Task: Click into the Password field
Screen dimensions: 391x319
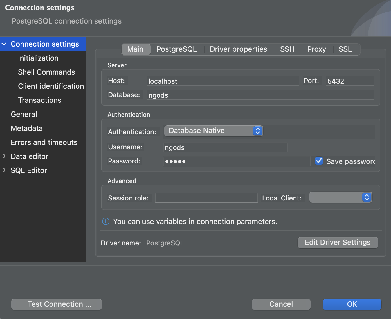Action: (x=237, y=161)
